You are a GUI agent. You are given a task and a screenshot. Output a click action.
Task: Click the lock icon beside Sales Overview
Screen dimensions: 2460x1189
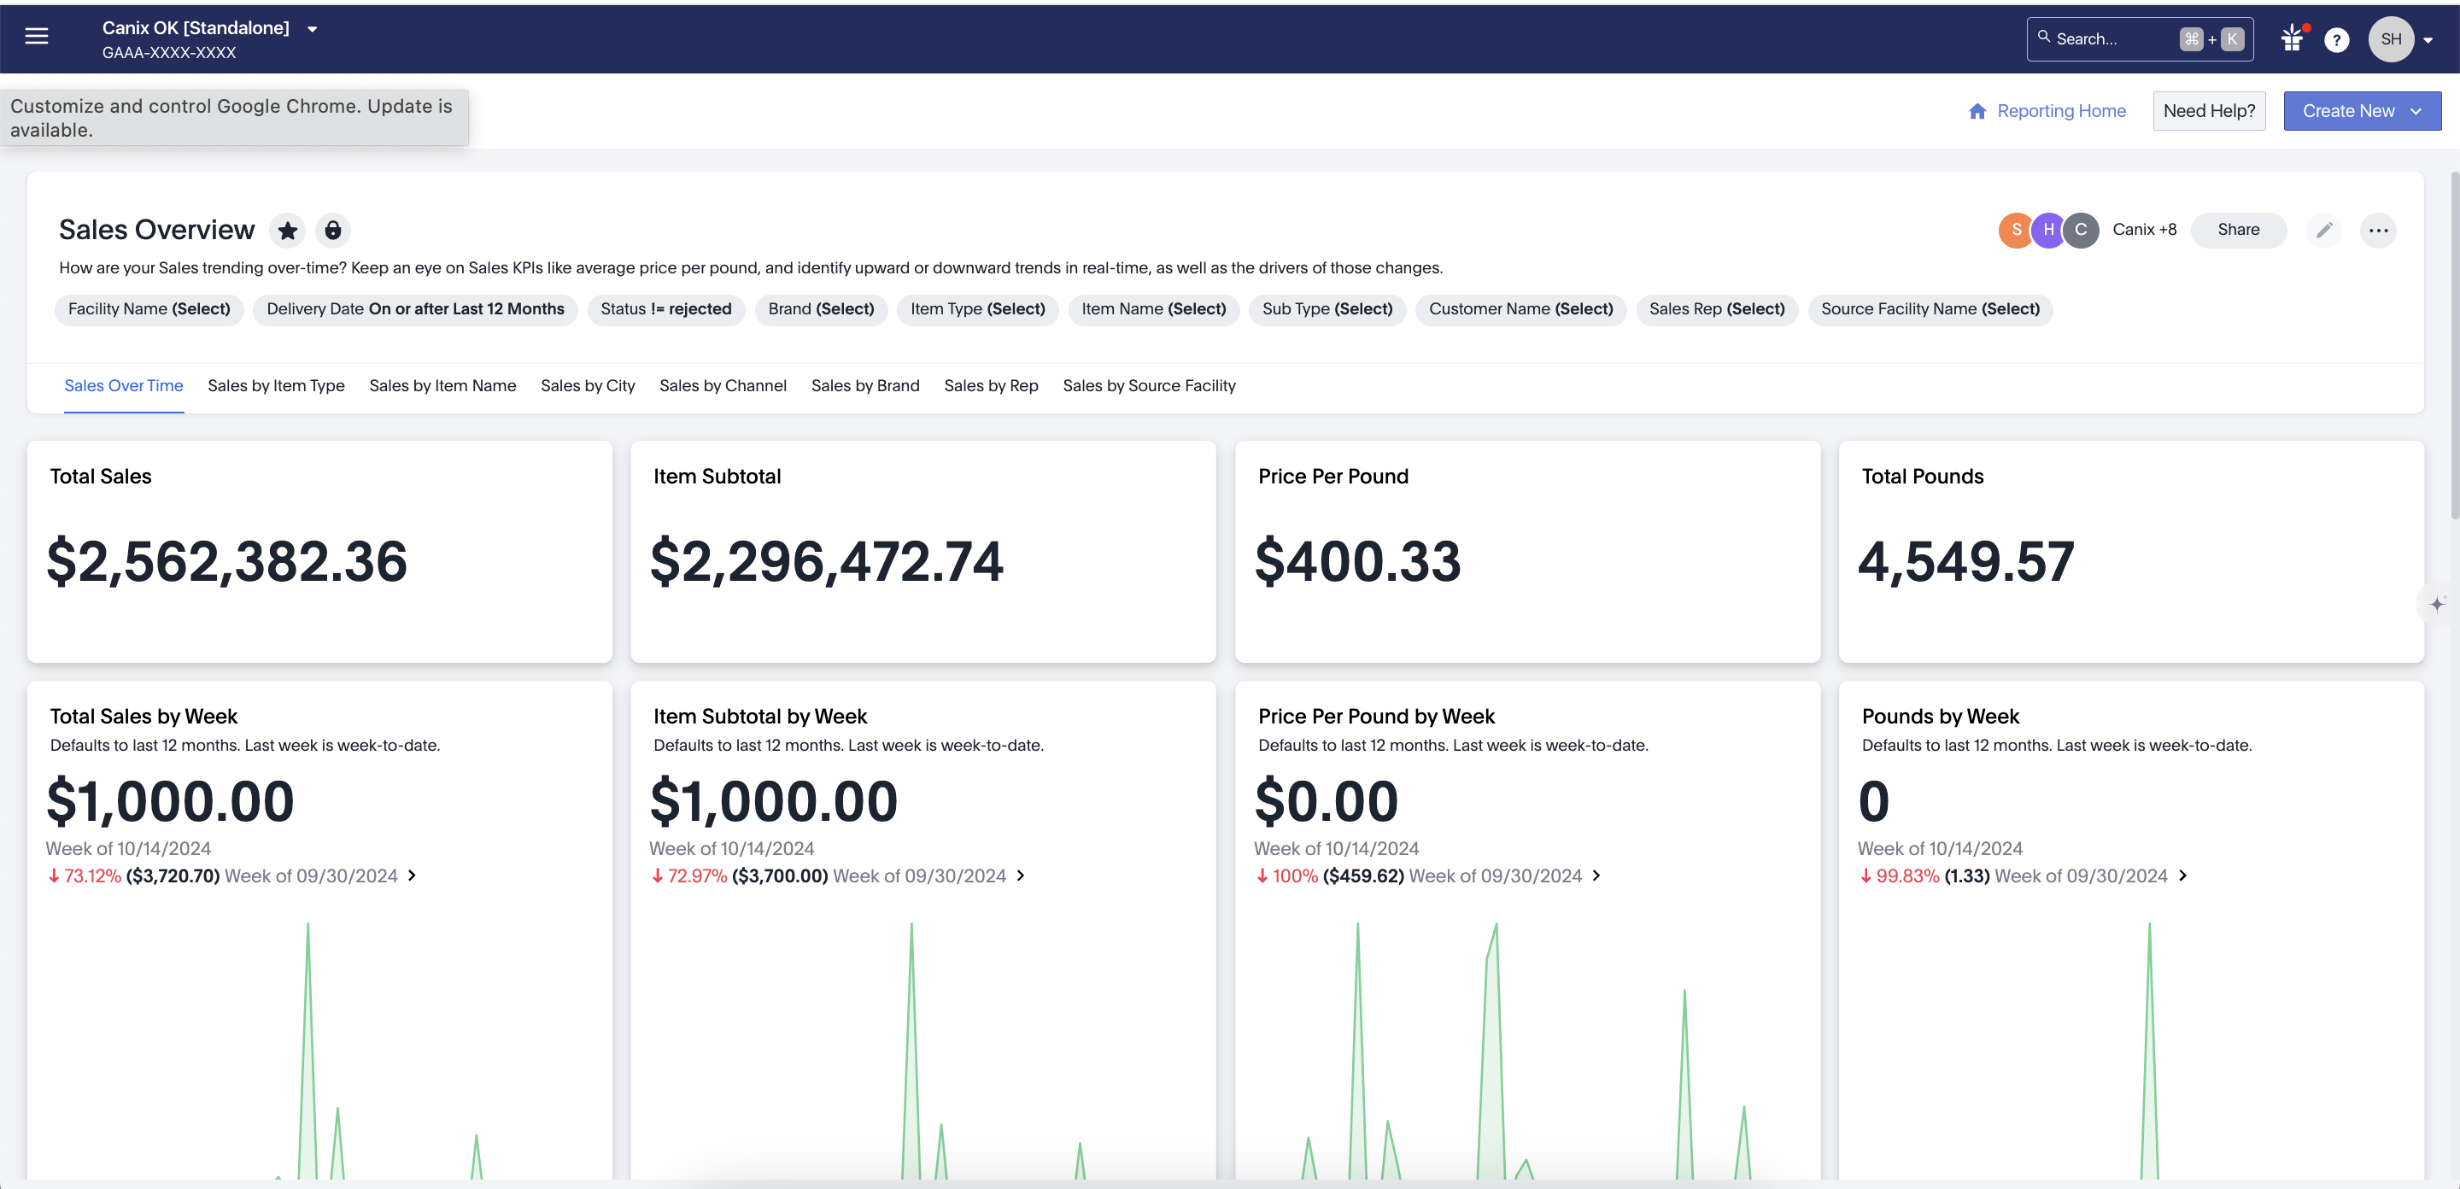pyautogui.click(x=332, y=230)
